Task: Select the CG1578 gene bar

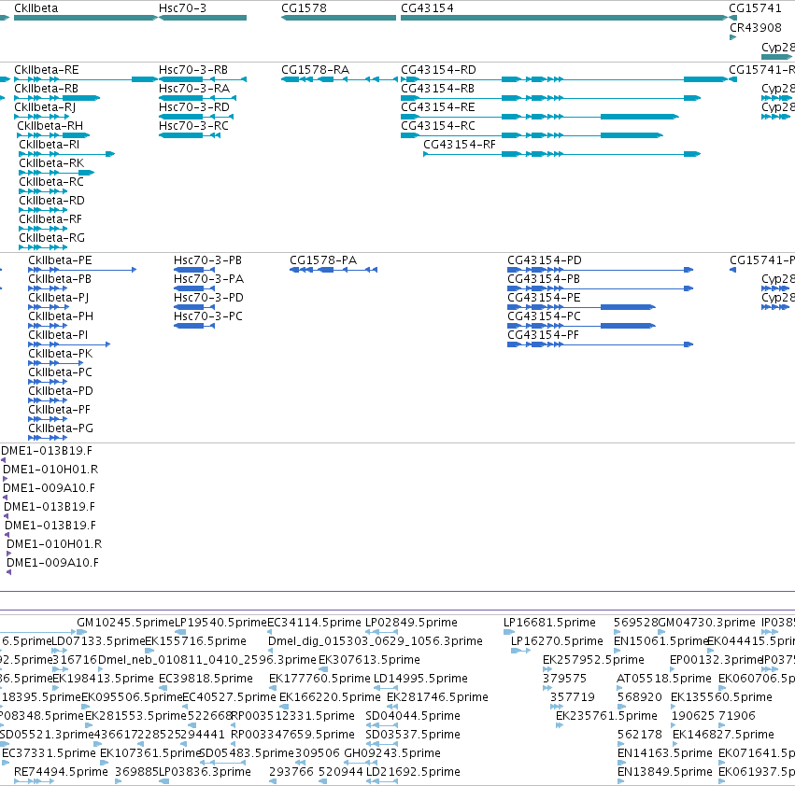Action: 339,18
